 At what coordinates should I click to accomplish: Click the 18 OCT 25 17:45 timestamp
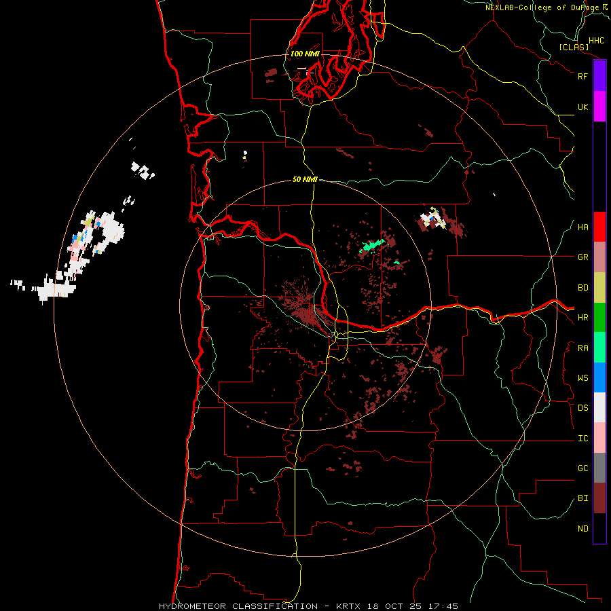tap(411, 606)
